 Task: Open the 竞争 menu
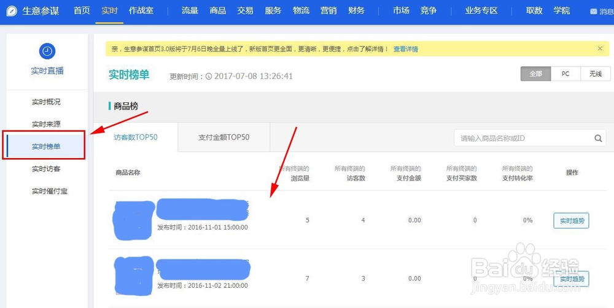(429, 10)
